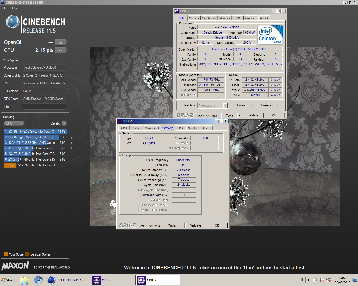358x286 pixels.
Task: Run the OpenGL benchmark test
Action: [x=60, y=42]
